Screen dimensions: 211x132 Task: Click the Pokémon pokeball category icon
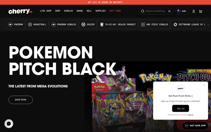coord(10,25)
